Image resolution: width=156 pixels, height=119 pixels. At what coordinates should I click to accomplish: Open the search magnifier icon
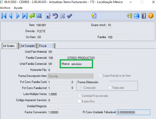pos(39,16)
